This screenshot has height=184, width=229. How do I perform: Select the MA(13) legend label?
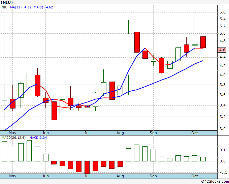16,7
